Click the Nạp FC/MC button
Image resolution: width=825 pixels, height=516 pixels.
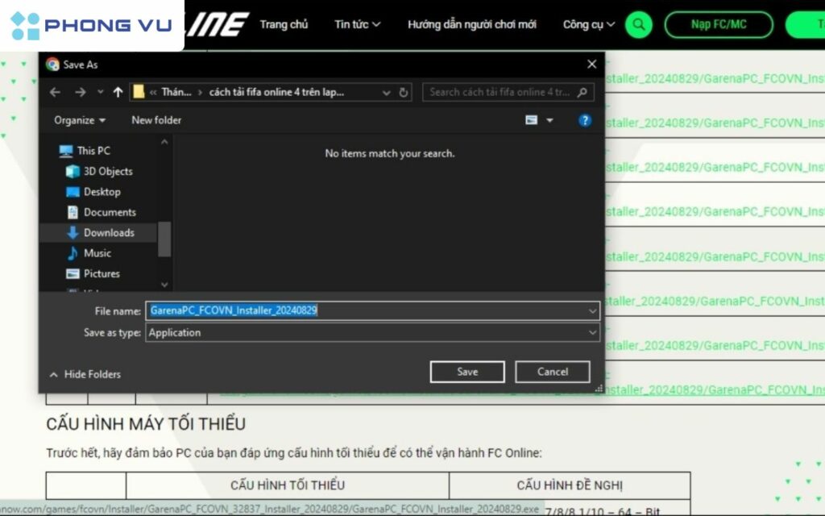coord(719,24)
